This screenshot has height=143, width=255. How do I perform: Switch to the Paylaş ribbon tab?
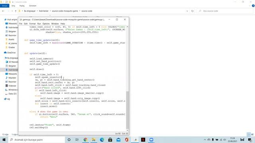(x=22, y=6)
